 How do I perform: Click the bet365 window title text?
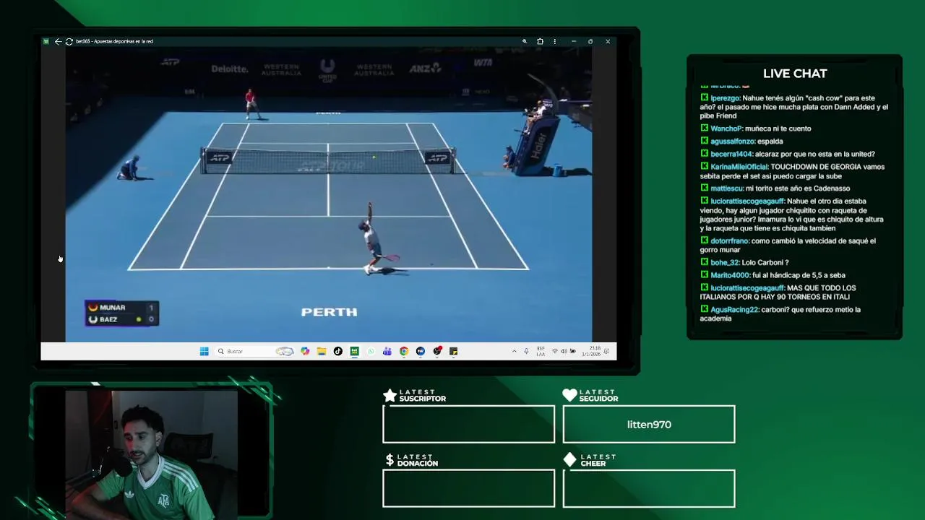pyautogui.click(x=114, y=41)
